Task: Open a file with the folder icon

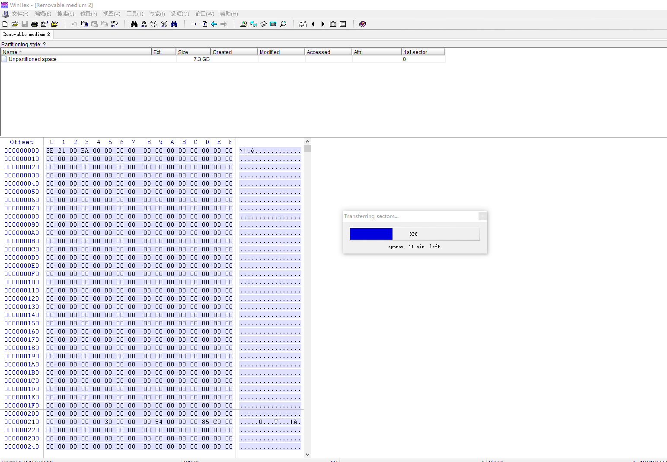Action: coord(15,24)
